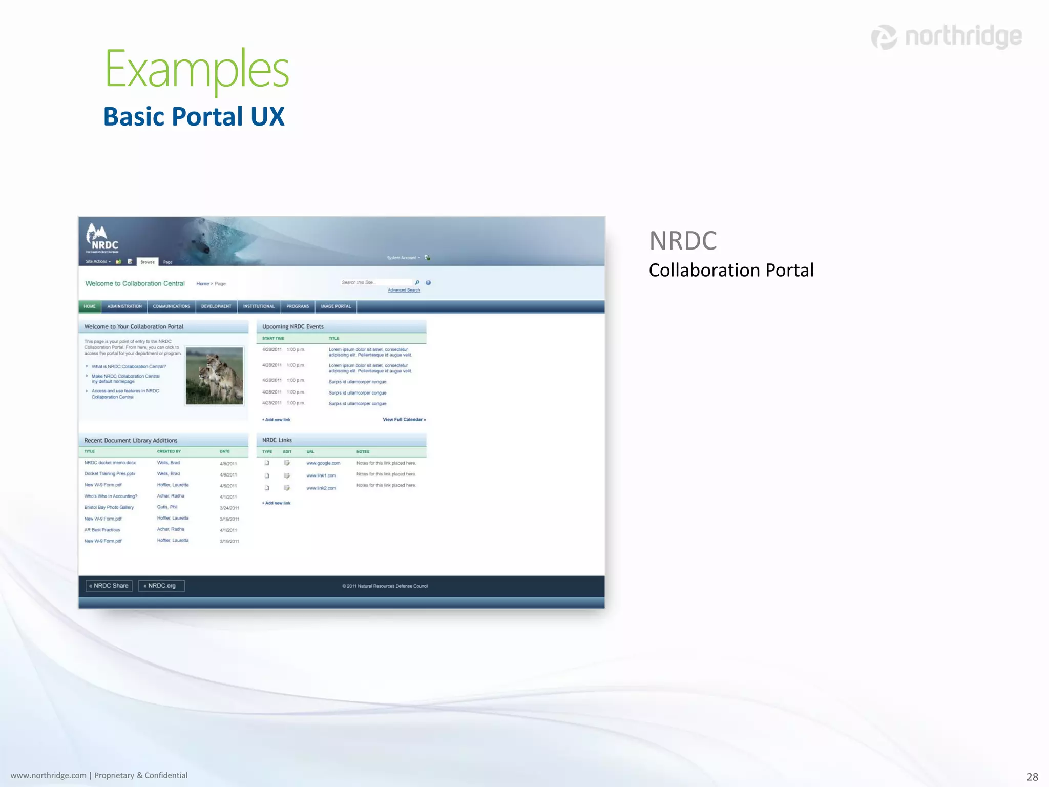Click 'Gutis, Phil' in Created By column
This screenshot has width=1049, height=787.
(167, 507)
